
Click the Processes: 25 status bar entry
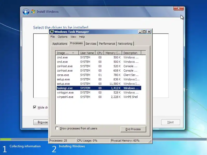click(x=63, y=141)
